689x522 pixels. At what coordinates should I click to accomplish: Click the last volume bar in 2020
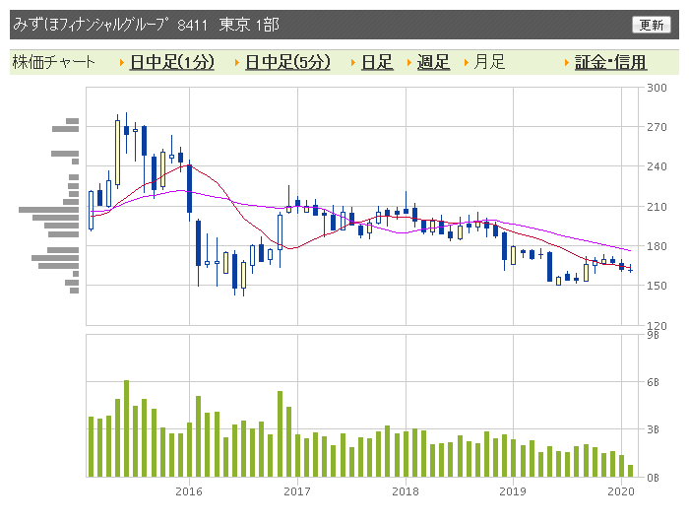(x=631, y=471)
